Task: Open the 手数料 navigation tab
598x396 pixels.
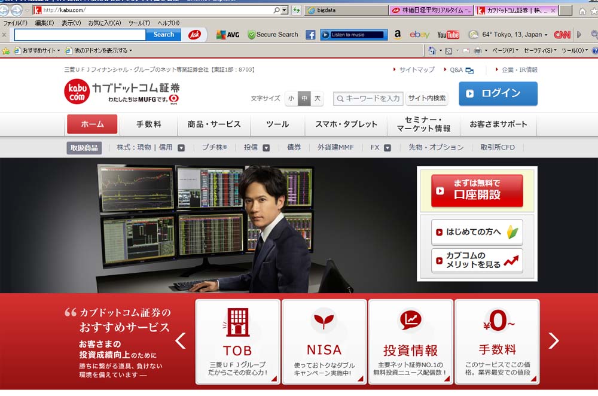Action: 149,124
